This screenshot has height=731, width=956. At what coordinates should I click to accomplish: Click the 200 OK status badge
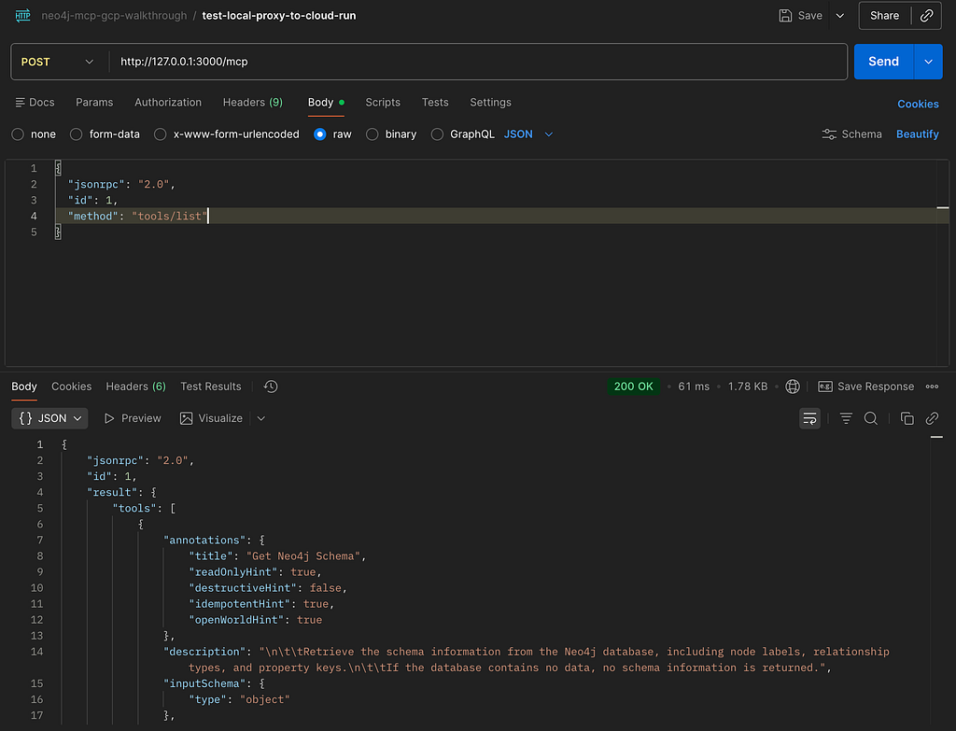[634, 387]
